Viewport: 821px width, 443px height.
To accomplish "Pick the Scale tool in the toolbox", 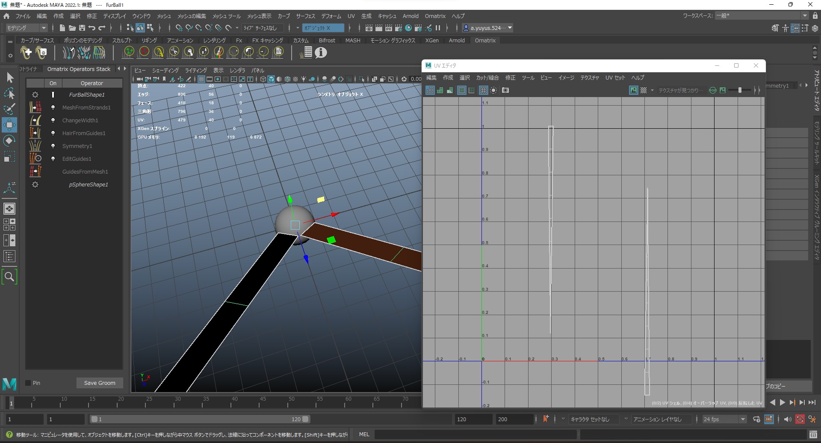I will 9,157.
